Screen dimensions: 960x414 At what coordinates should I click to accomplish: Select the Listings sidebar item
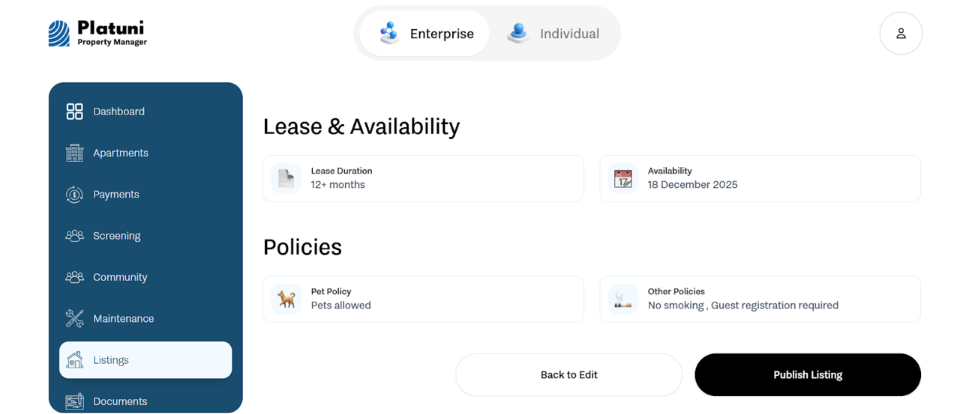click(x=145, y=360)
